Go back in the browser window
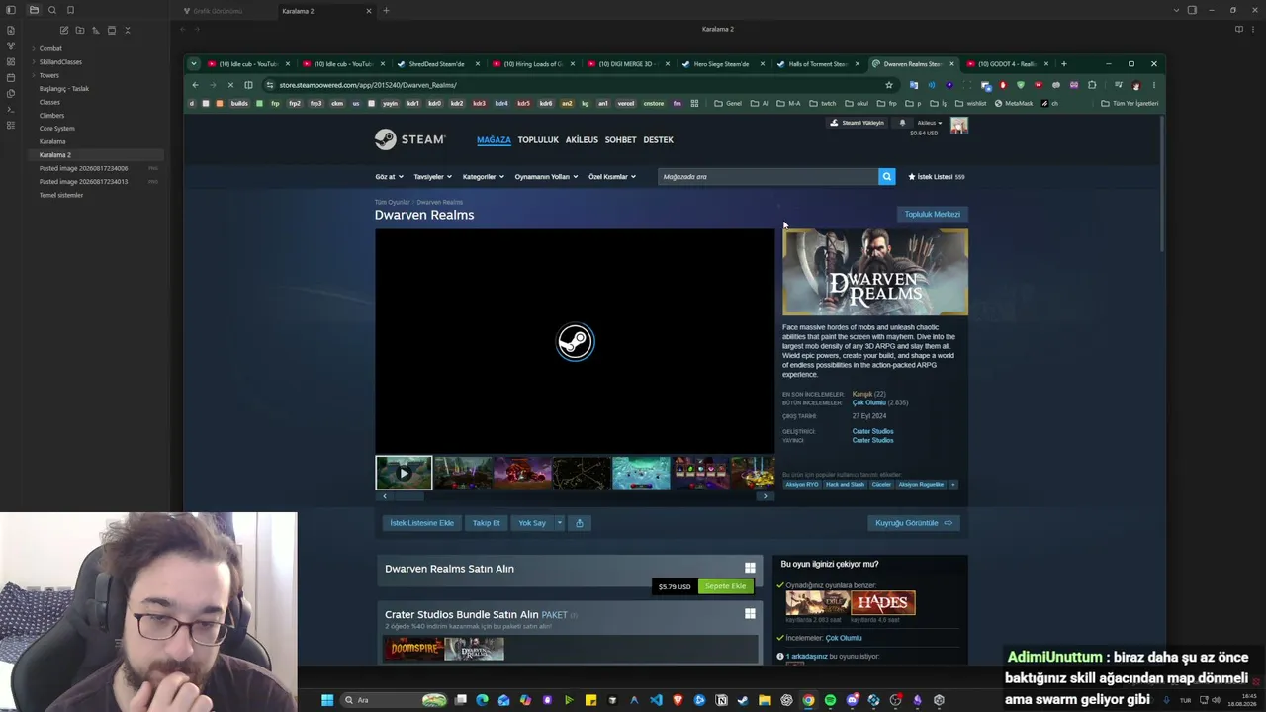This screenshot has width=1266, height=712. tap(195, 85)
